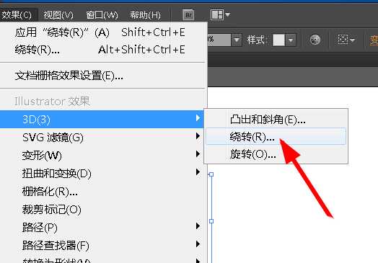Screen dimensions: 378x263
Task: Select 绕转(R)... in 3D submenu
Action: pyautogui.click(x=276, y=137)
